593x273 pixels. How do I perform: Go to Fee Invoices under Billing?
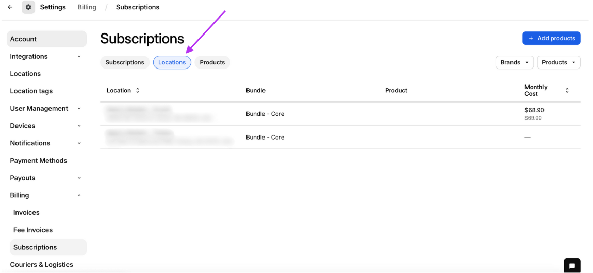(x=33, y=230)
